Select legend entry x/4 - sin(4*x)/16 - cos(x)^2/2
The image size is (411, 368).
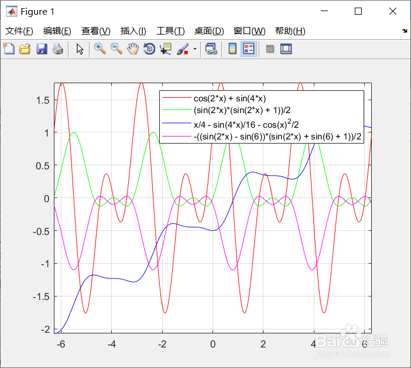click(246, 124)
